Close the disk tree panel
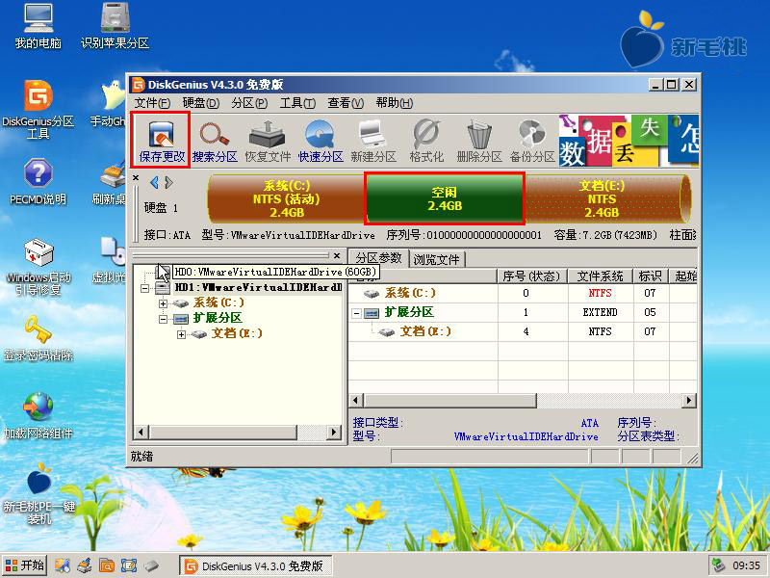 point(337,255)
